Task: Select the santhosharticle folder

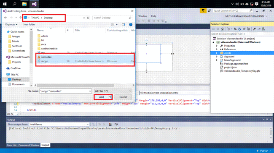Action: (49, 49)
